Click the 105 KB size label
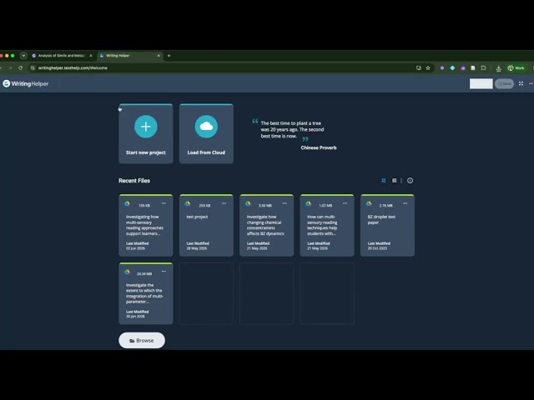This screenshot has height=400, width=534. coord(144,206)
